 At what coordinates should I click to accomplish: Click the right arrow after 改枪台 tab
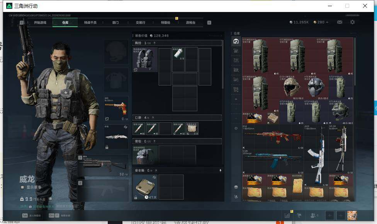(209, 22)
